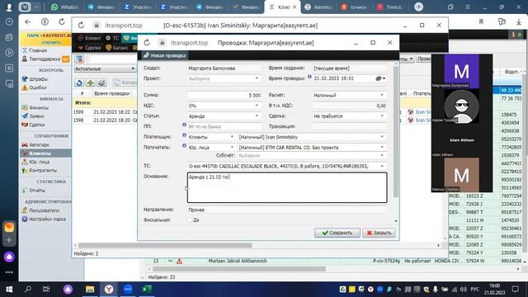Reload the O-esc-61573b client window
This screenshot has height=297, width=528.
pos(81,26)
